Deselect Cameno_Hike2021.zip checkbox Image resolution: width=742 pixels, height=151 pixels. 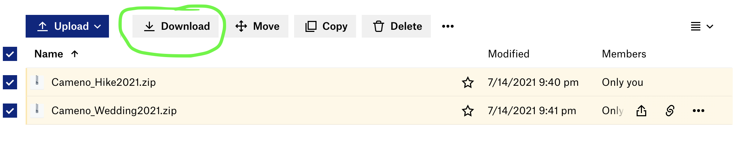[x=10, y=82]
